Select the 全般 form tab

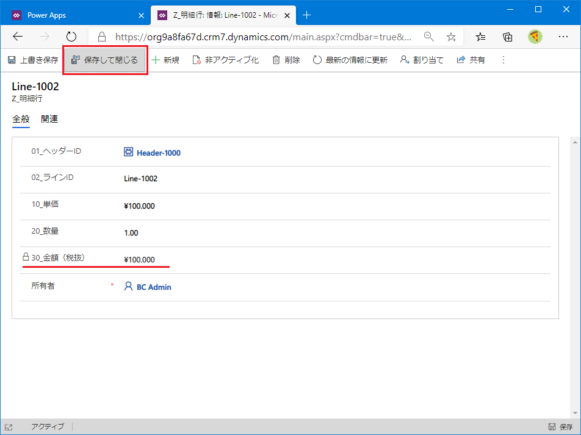coord(21,119)
